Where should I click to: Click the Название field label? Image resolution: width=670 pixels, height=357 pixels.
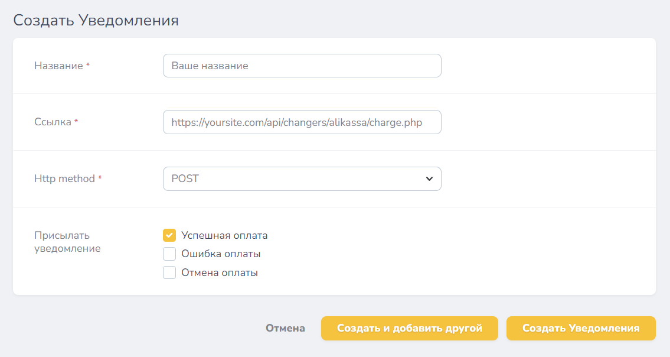[x=58, y=66]
